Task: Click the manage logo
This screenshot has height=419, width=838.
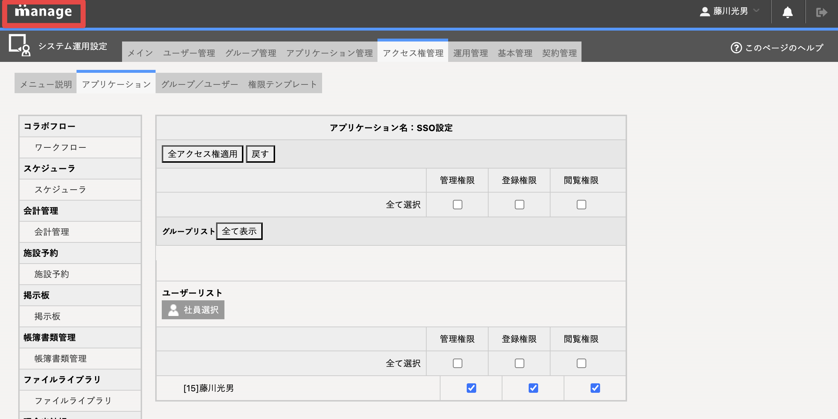Action: [43, 12]
